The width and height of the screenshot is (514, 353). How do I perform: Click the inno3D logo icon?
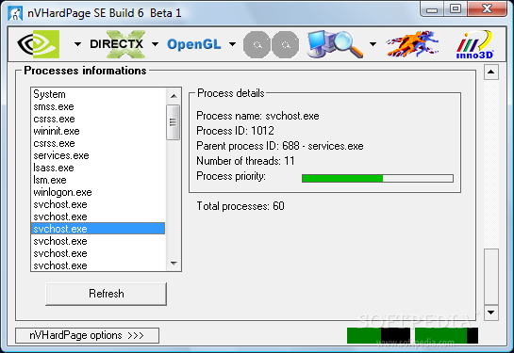pos(474,45)
